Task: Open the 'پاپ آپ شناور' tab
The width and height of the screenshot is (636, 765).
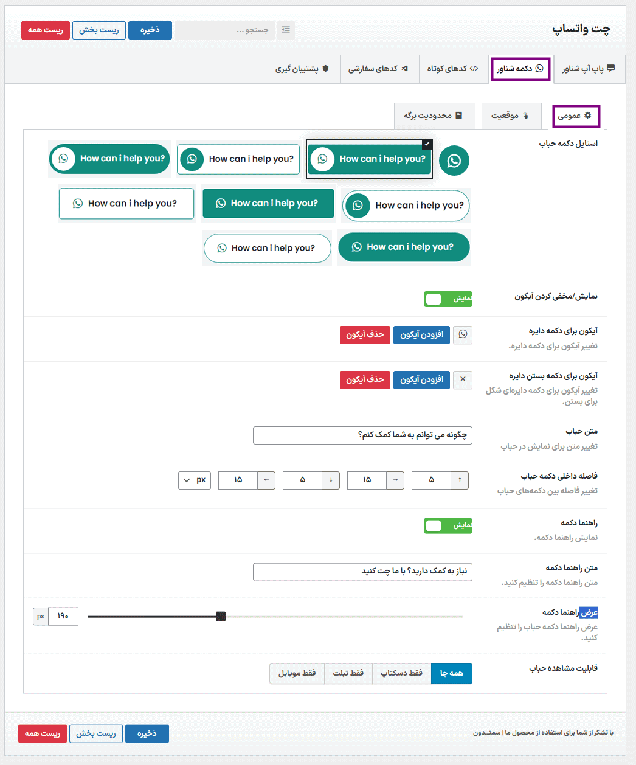Action: 588,69
